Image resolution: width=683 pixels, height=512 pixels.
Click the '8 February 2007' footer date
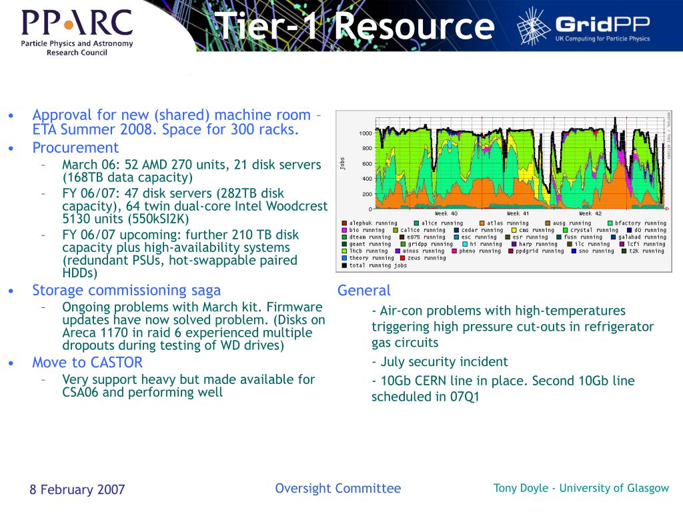[x=77, y=489]
